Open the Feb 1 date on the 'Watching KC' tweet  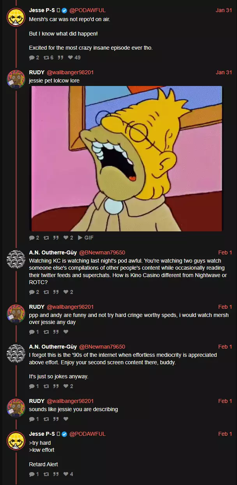coord(225,252)
